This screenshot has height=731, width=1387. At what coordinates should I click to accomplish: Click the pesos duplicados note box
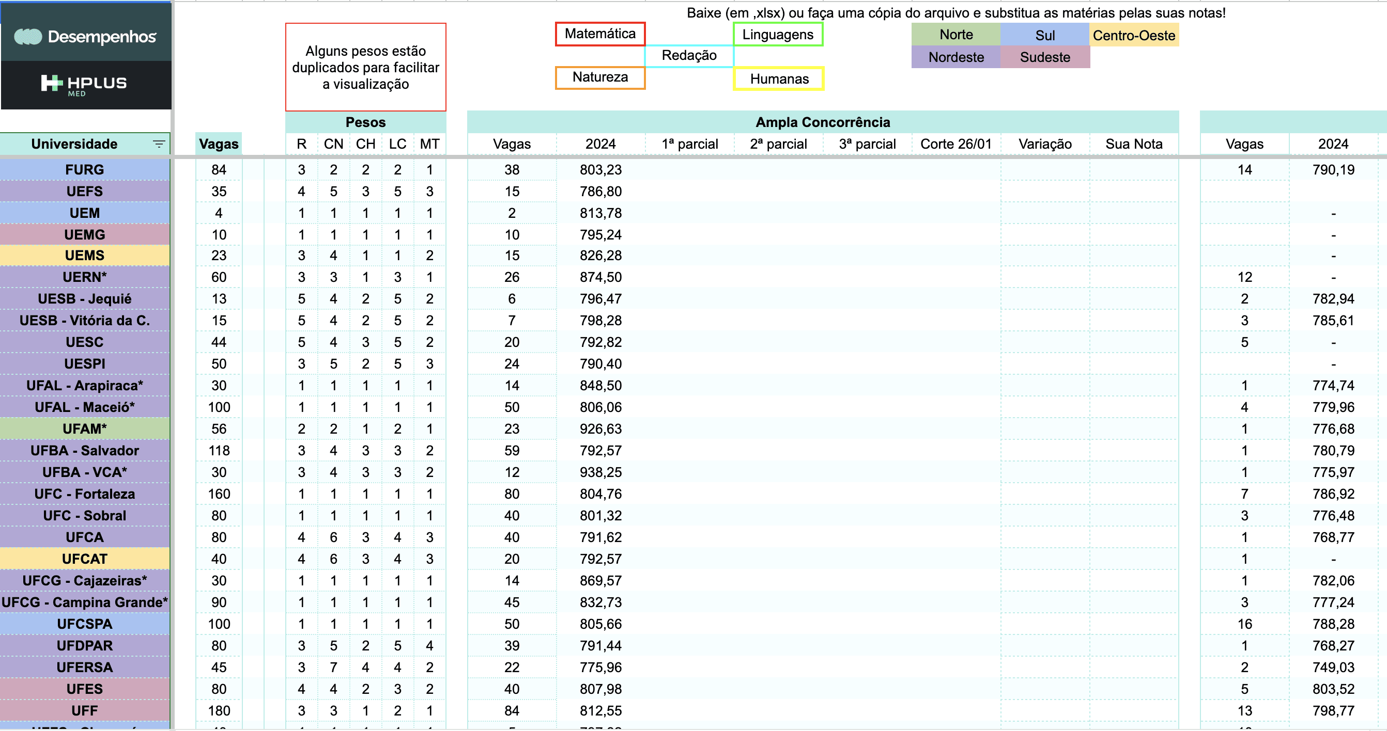[x=365, y=67]
